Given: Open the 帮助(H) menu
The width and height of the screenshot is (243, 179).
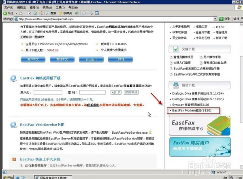Looking at the screenshot, I should [73, 8].
